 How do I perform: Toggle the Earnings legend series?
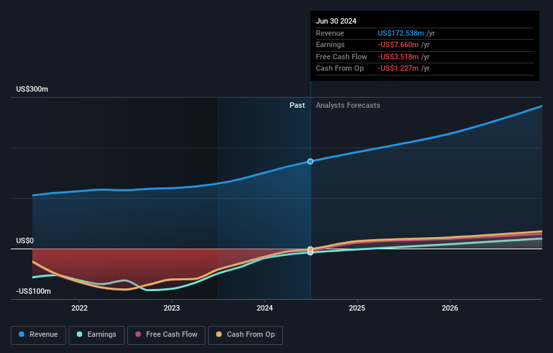click(x=96, y=335)
